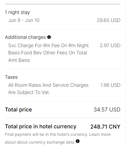Click the Total price label
The image size is (126, 150).
coord(19,110)
